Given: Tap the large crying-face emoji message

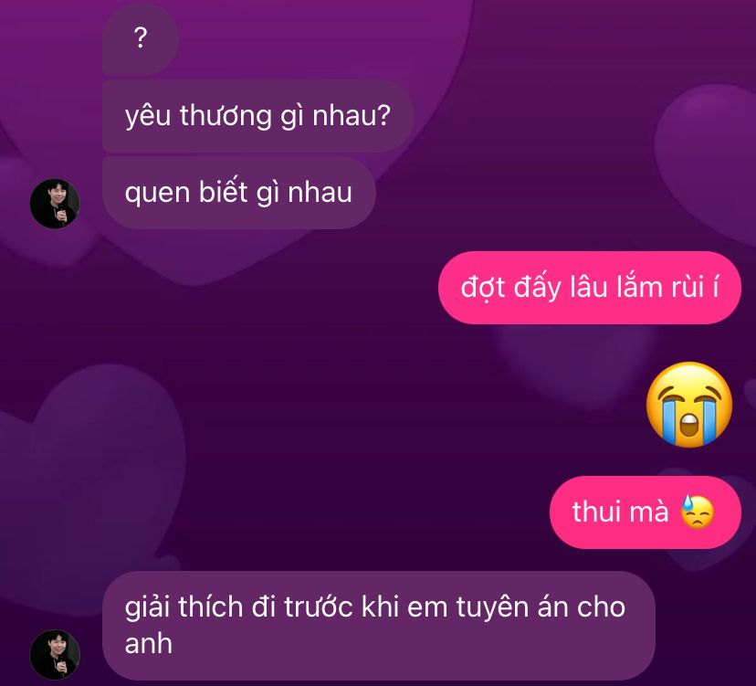Looking at the screenshot, I should pyautogui.click(x=689, y=405).
